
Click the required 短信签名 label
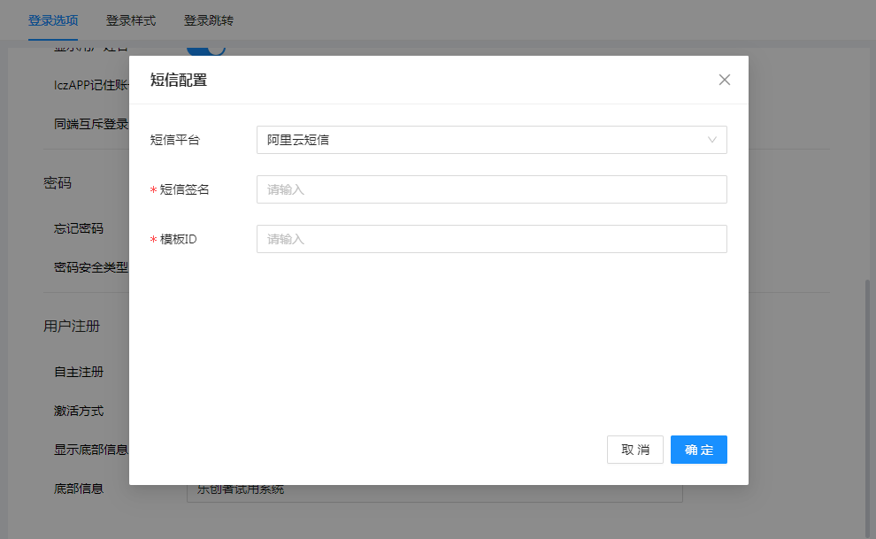coord(184,189)
